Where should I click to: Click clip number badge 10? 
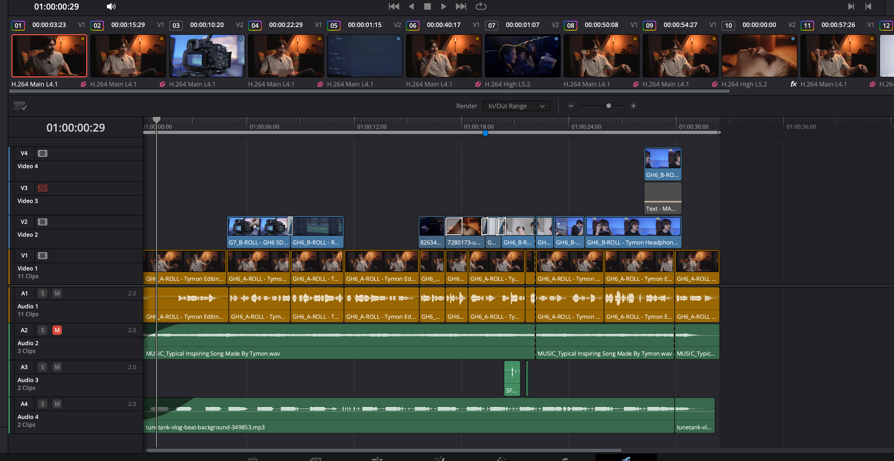click(x=728, y=25)
